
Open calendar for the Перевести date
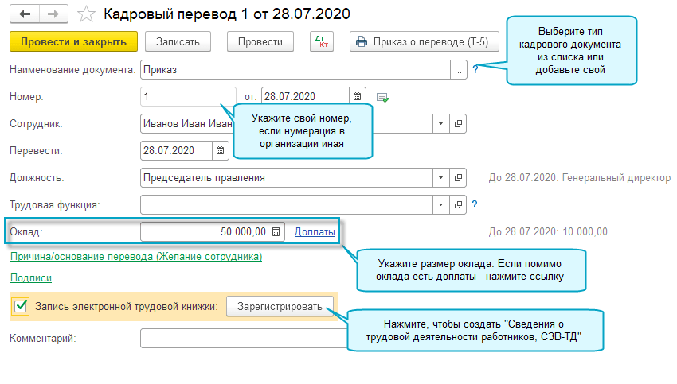[x=221, y=150]
